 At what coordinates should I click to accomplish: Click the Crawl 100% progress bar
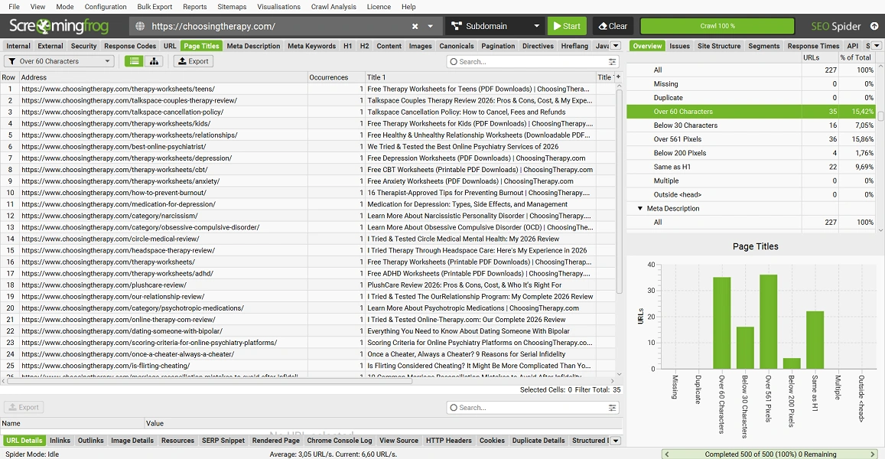[x=717, y=26]
